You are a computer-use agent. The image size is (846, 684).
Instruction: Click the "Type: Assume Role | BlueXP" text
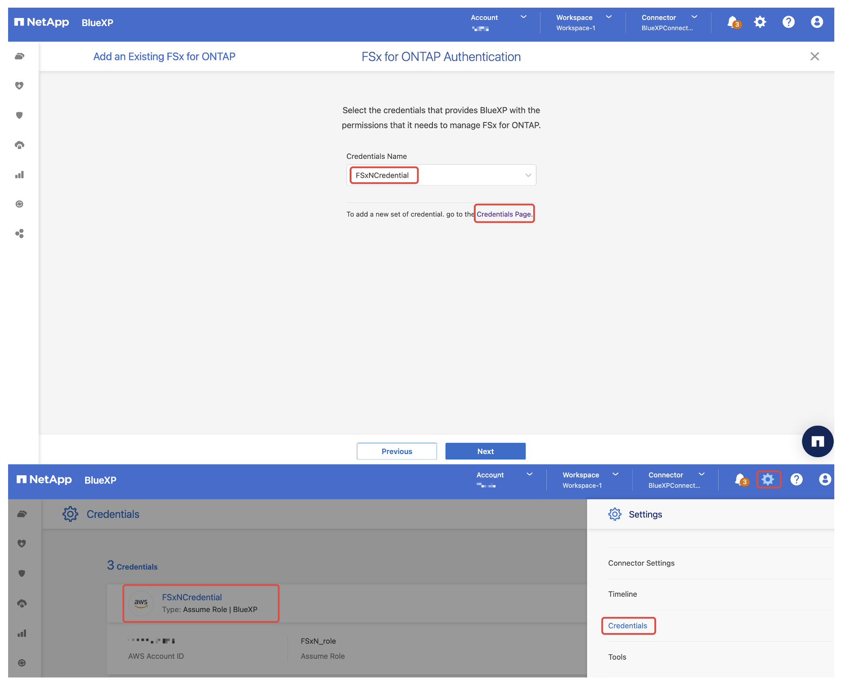[210, 609]
